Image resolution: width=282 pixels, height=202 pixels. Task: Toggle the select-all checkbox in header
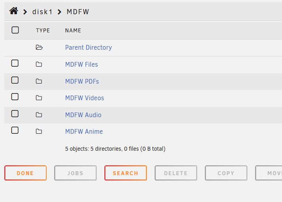(x=15, y=30)
